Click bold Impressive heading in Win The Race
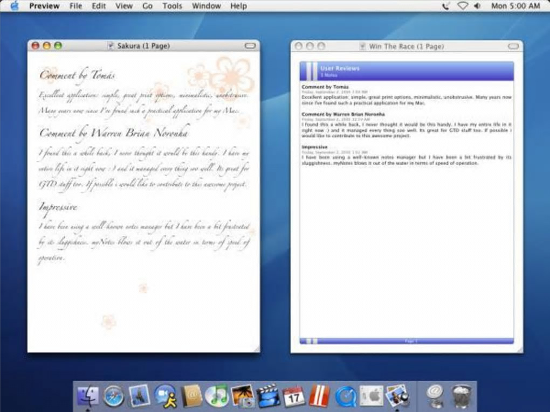Viewport: 550px width, 412px height. [315, 147]
